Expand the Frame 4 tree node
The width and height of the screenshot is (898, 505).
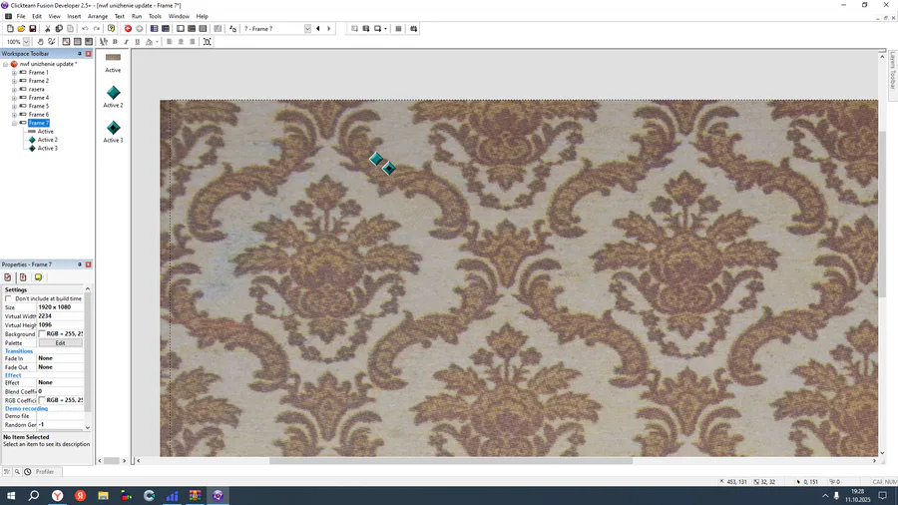pos(14,98)
